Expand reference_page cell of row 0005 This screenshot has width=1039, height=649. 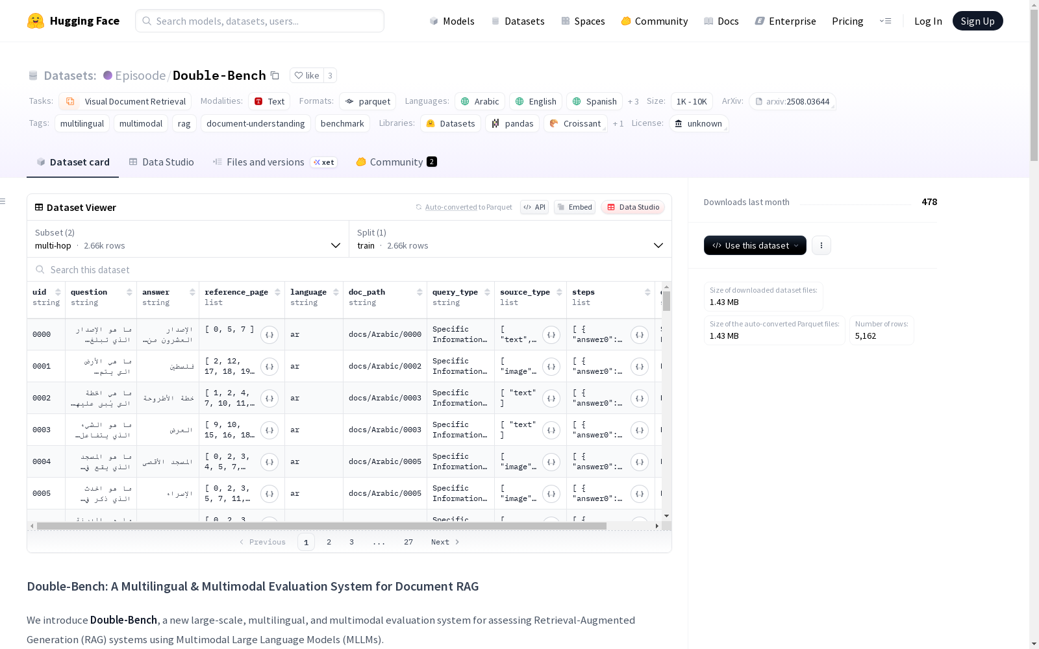pyautogui.click(x=269, y=494)
